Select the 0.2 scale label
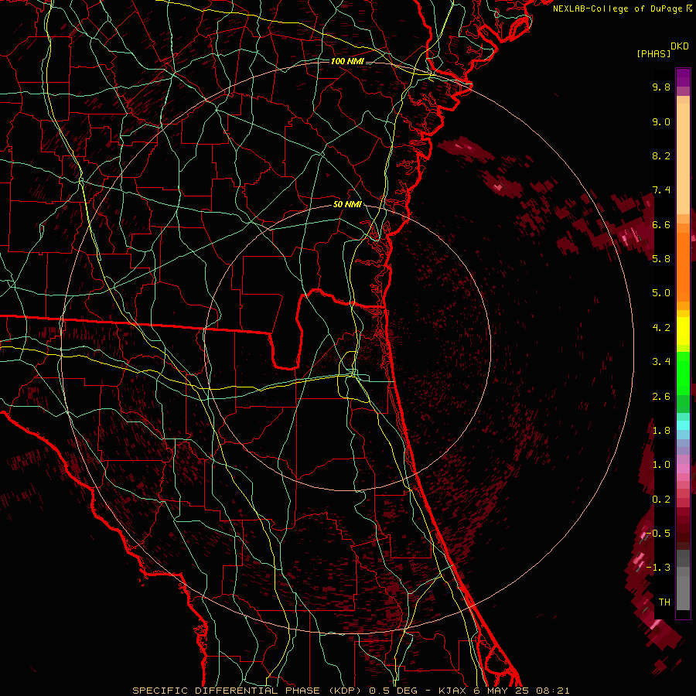 pos(661,500)
